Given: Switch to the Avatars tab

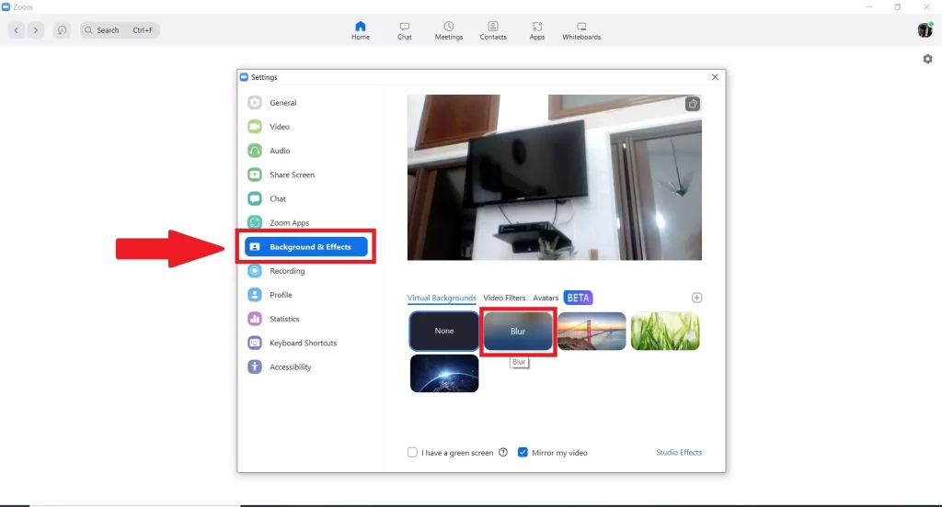Looking at the screenshot, I should [x=546, y=298].
